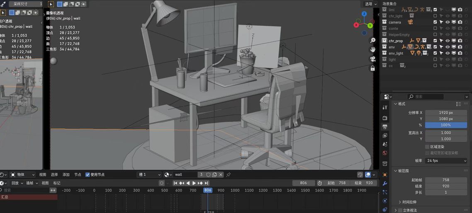Enable the 区域渲染 checkbox

tap(427, 147)
